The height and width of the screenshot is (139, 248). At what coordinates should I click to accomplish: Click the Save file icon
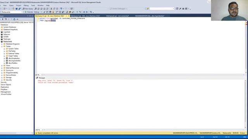click(x=16, y=8)
